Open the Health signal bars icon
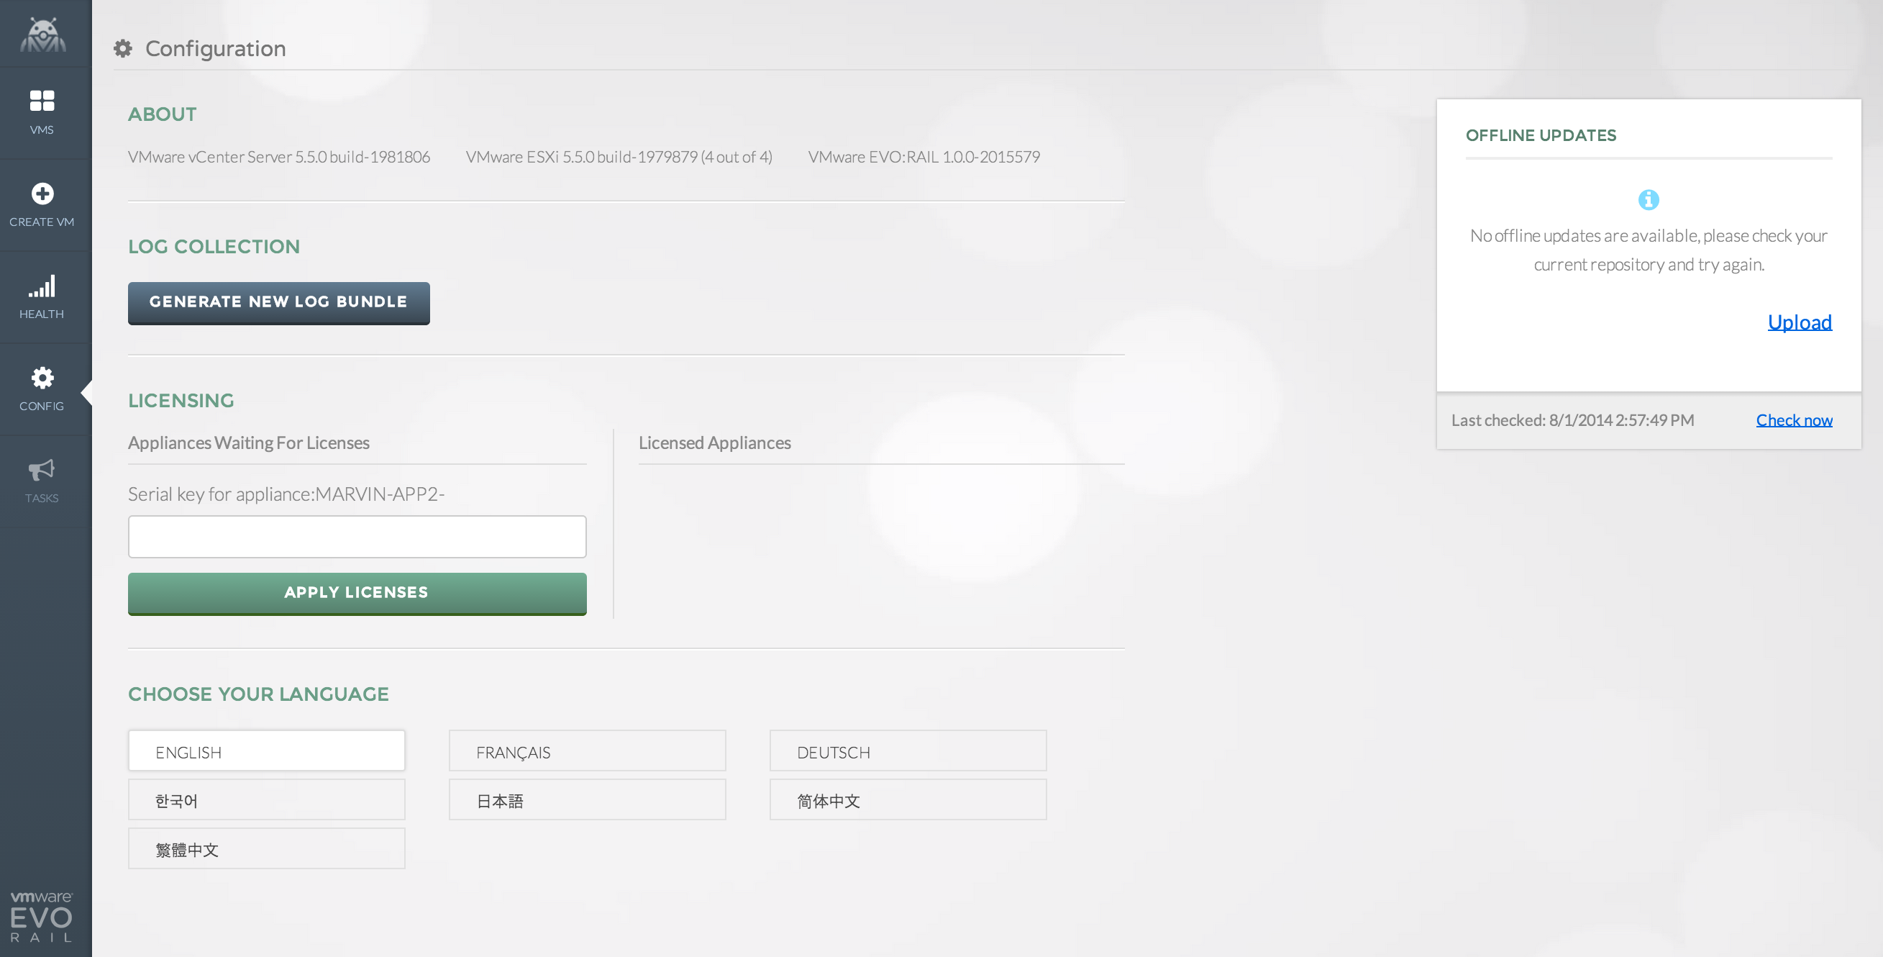This screenshot has width=1883, height=957. click(x=42, y=286)
